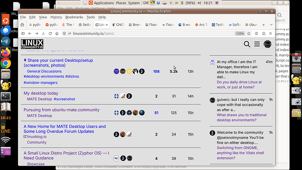
Task: Click the #desktop-environments tag
Action: [44, 76]
